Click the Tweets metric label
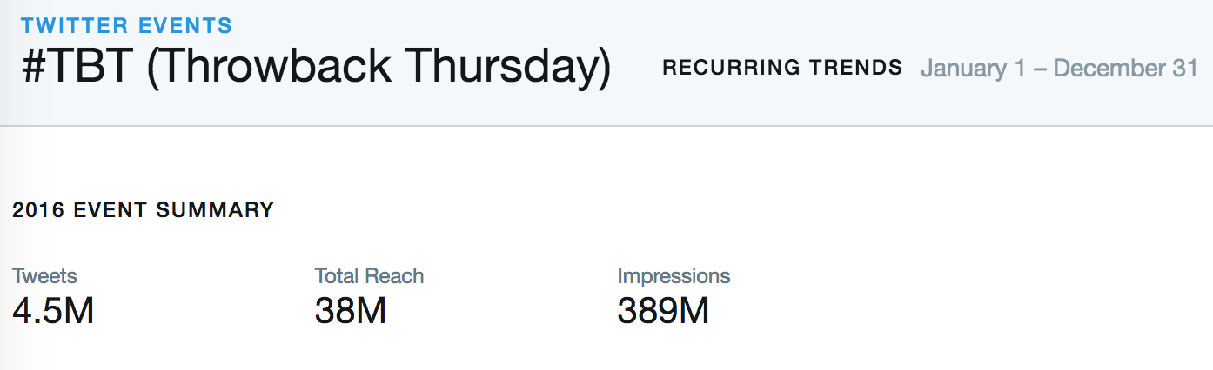Image resolution: width=1213 pixels, height=370 pixels. pos(44,276)
